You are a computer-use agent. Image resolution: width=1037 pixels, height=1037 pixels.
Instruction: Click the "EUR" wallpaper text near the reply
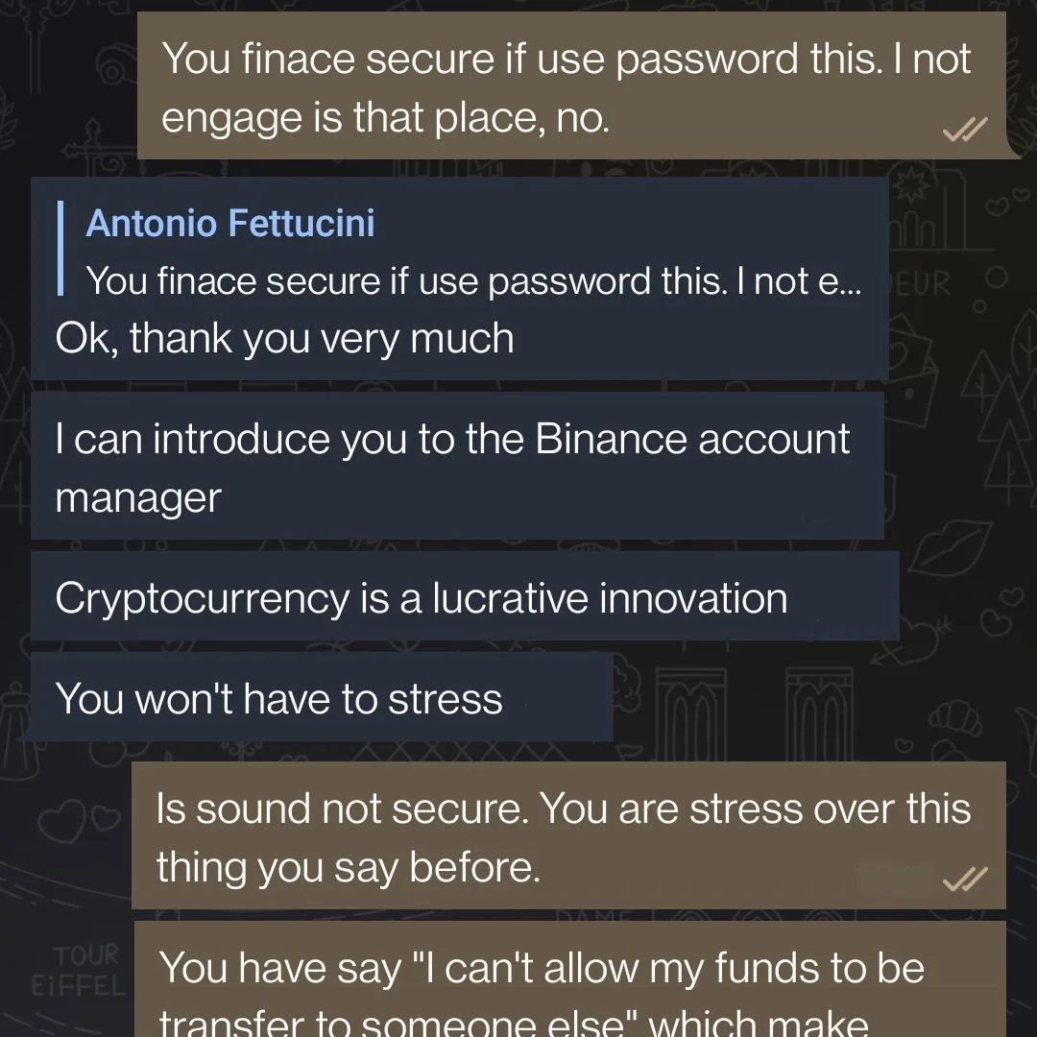click(921, 283)
